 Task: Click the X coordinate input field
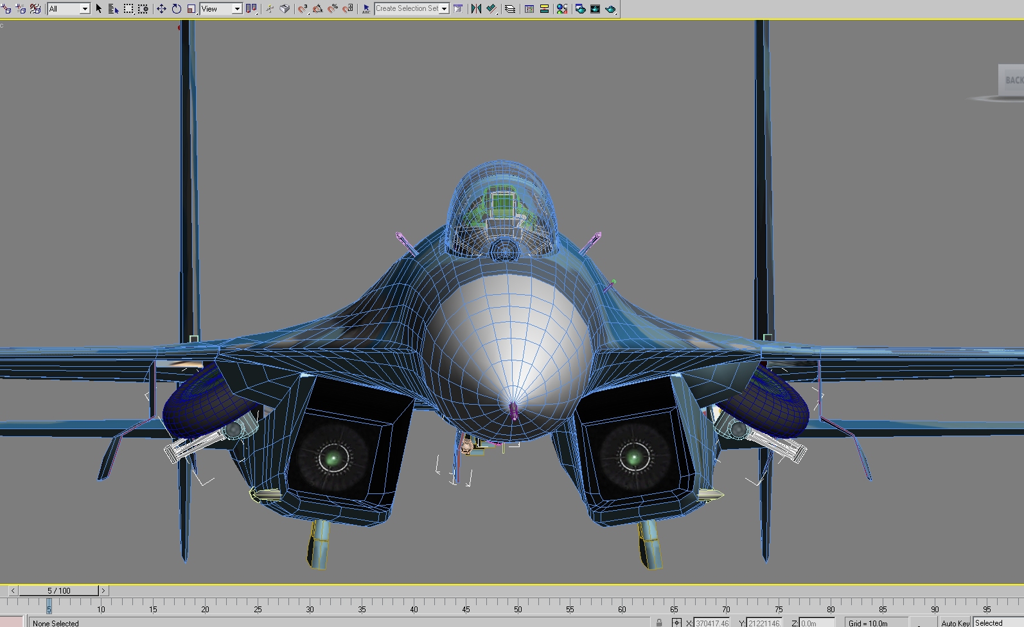[712, 623]
